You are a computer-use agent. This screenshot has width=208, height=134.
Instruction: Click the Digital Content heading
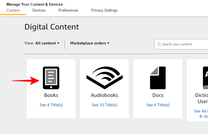click(52, 27)
